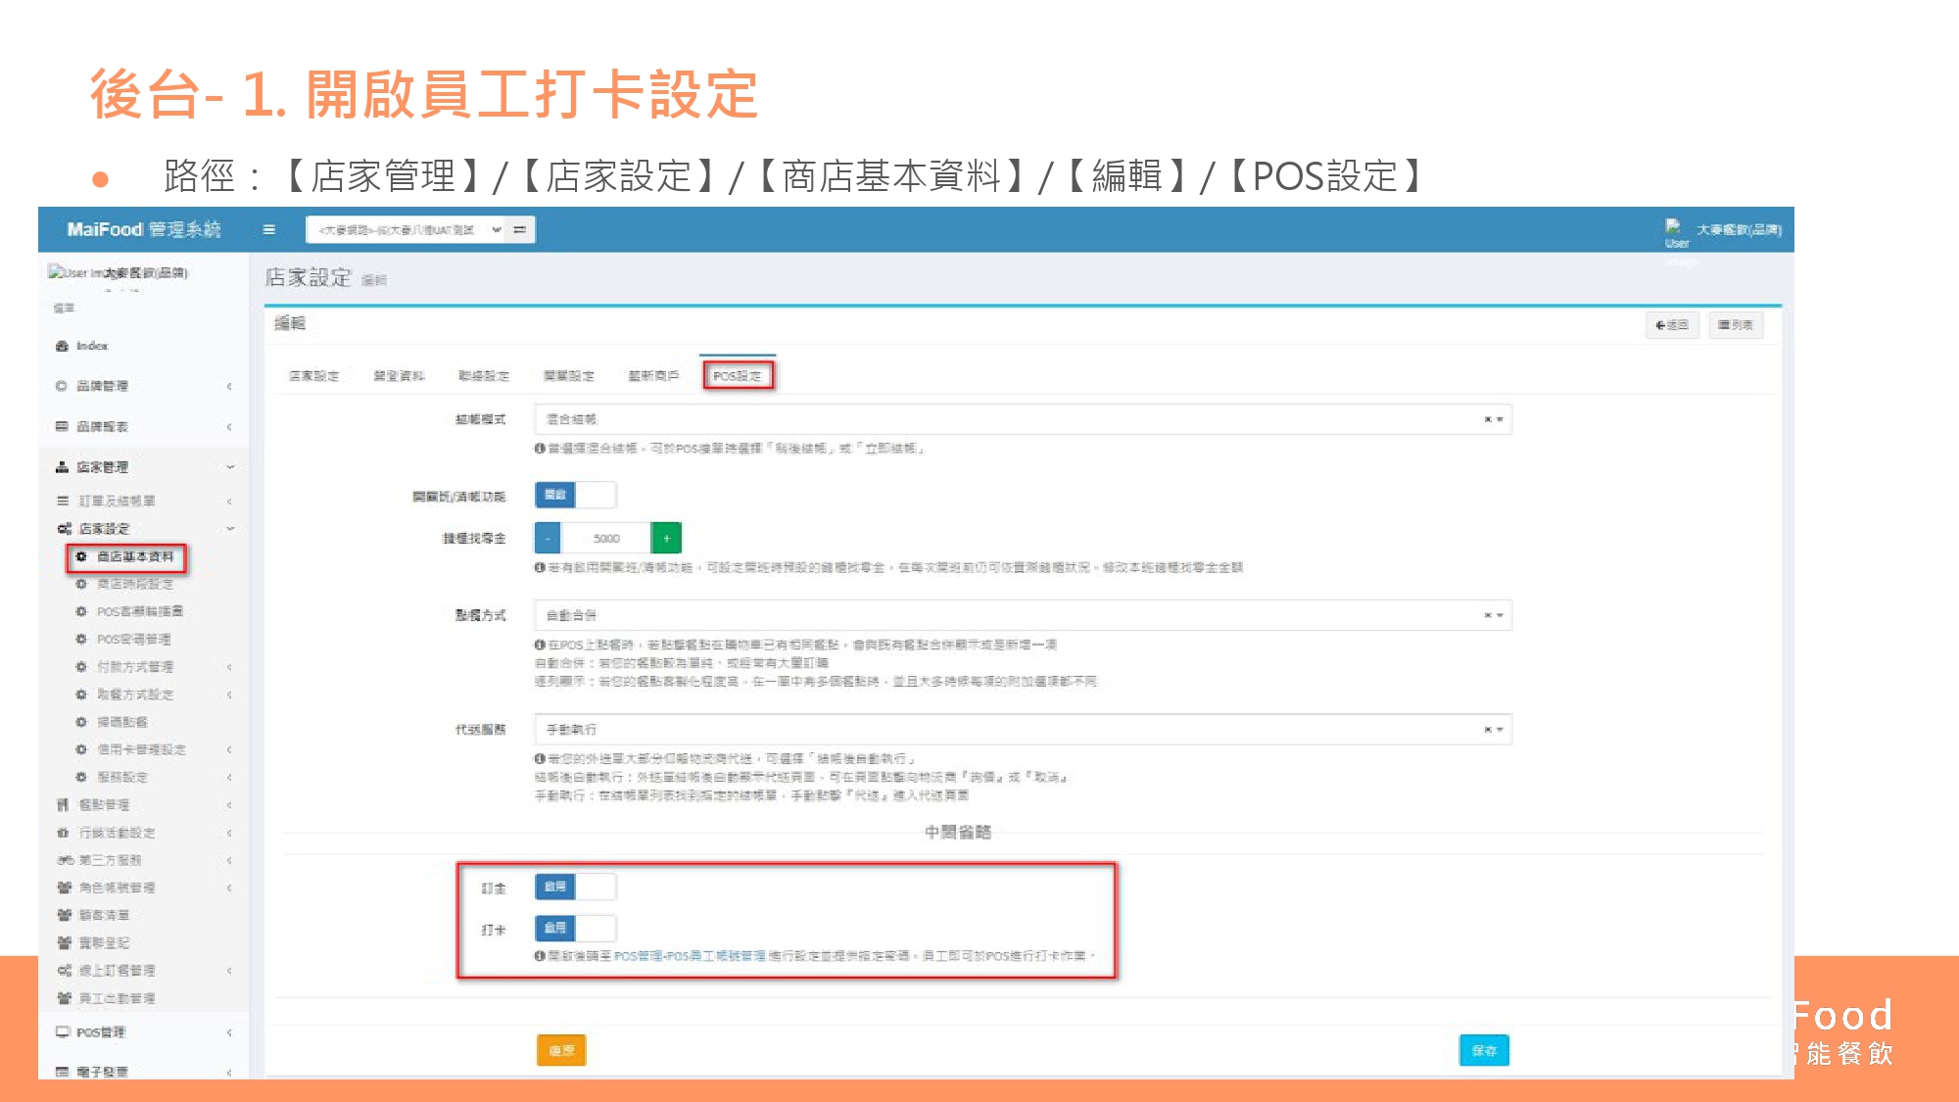This screenshot has width=1959, height=1102.
Task: Click the 店家管理 store management icon
Action: 63,467
